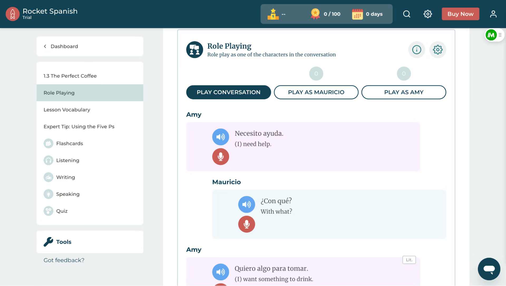This screenshot has width=506, height=286.
Task: Open lesson 1.3 The Perfect Coffee
Action: pyautogui.click(x=70, y=76)
